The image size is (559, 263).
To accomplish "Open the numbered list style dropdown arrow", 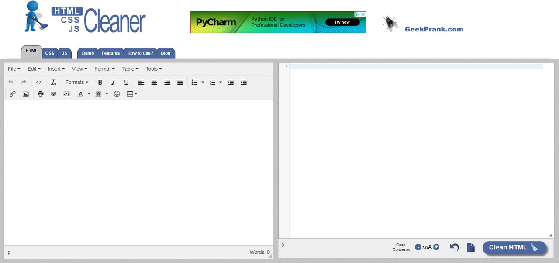I will coord(221,82).
